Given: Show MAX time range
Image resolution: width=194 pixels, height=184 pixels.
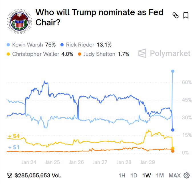Looking at the screenshot, I should (x=175, y=175).
